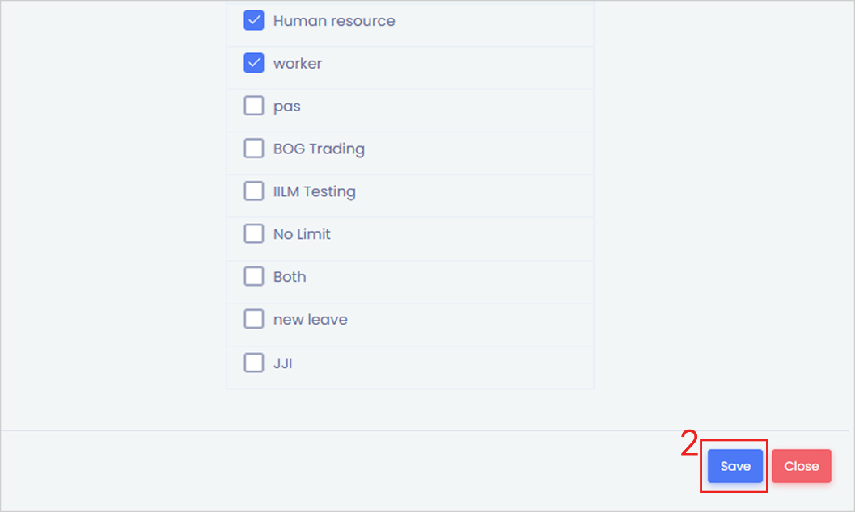This screenshot has width=855, height=512.
Task: Dismiss the dialog with the Close button
Action: pos(801,466)
